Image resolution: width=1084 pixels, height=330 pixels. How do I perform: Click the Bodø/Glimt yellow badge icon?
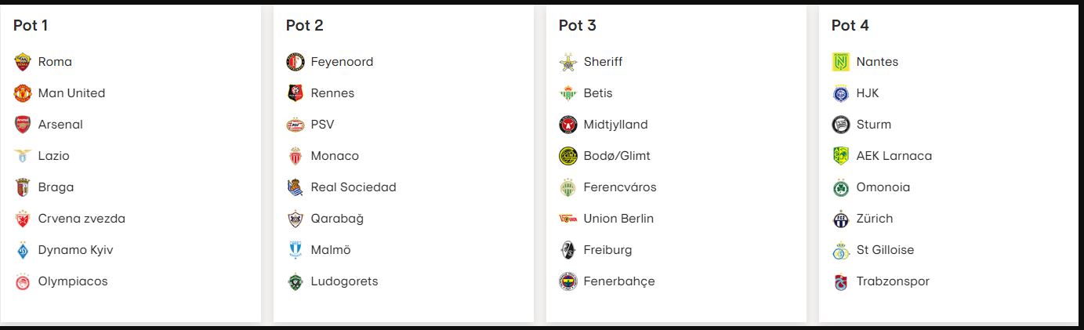tap(568, 156)
